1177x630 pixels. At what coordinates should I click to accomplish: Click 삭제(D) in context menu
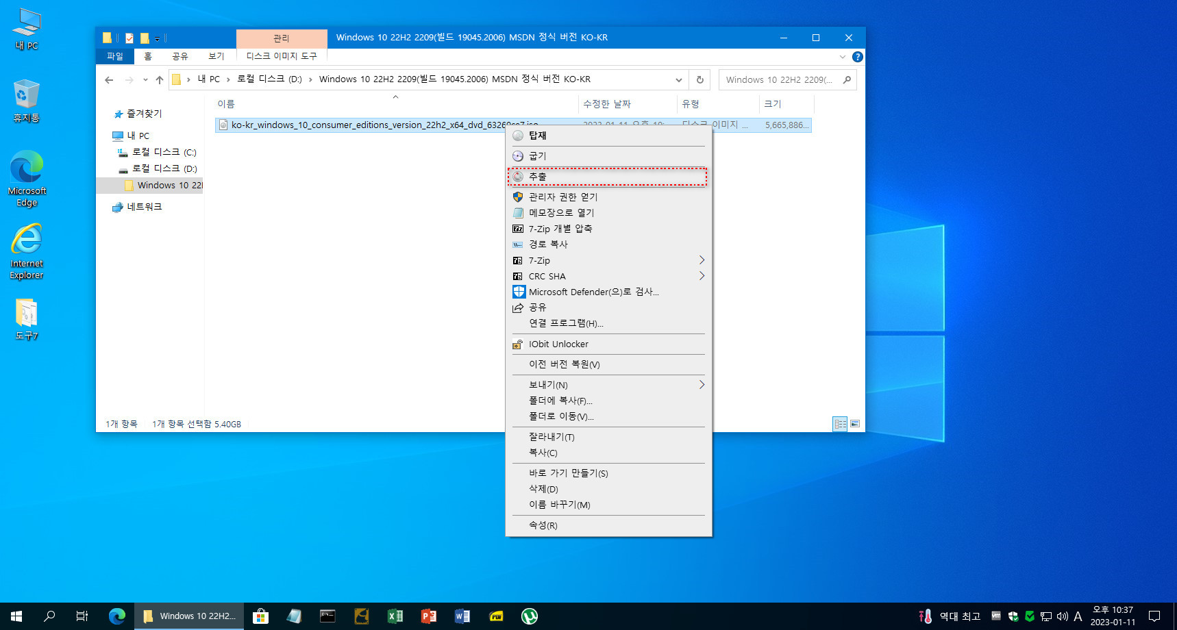608,489
